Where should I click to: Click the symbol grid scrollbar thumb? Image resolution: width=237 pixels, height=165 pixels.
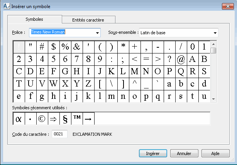click(213, 50)
